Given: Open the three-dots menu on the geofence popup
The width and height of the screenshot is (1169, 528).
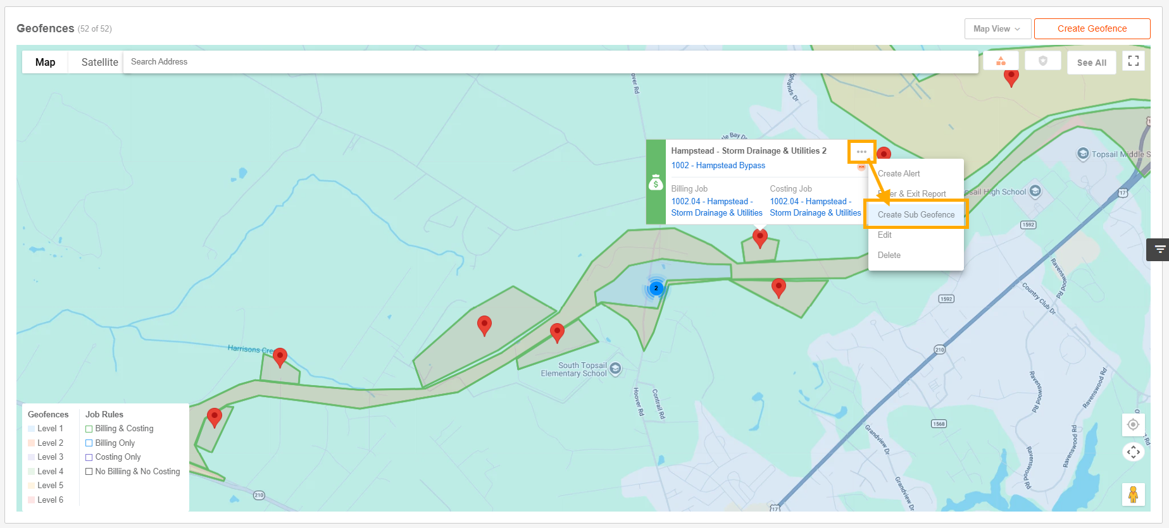Looking at the screenshot, I should point(861,152).
